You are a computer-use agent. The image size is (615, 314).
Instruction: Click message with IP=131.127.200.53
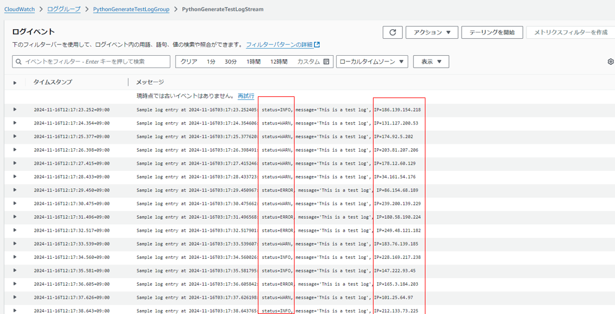click(277, 123)
